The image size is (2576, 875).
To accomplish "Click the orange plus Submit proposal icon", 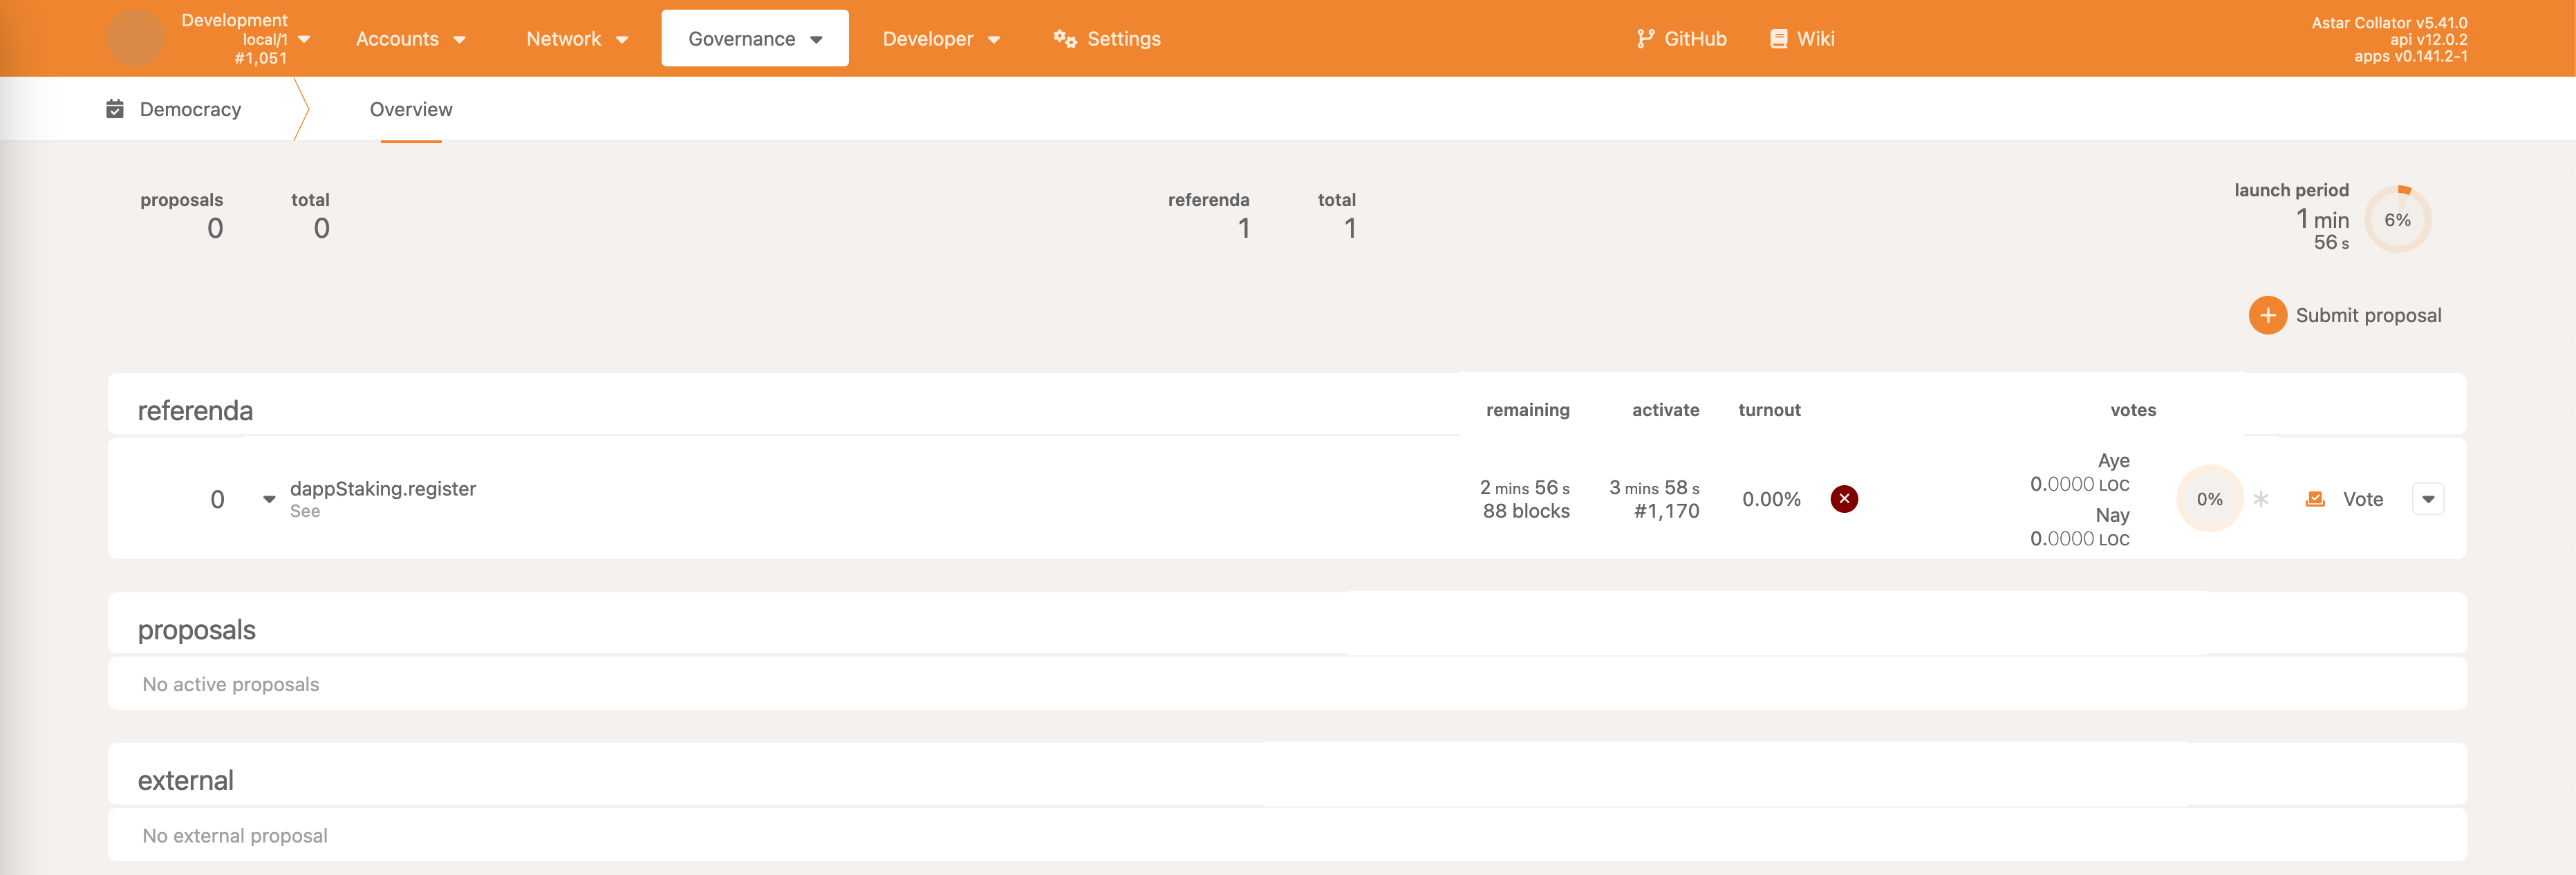I will click(2267, 315).
